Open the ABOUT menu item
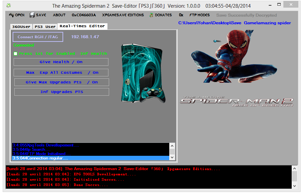Viewport: 303px width, 194px height. (x=59, y=15)
